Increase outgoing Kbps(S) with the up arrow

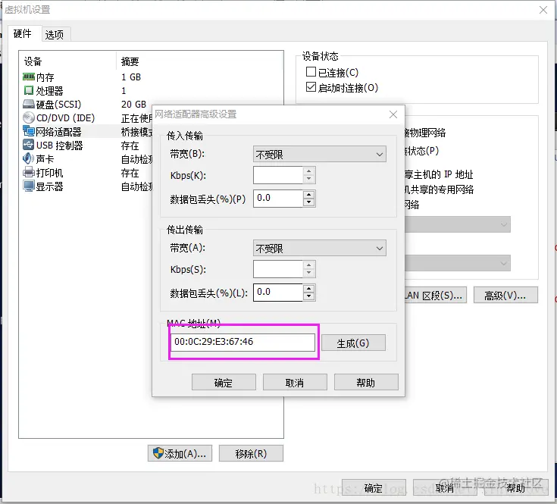[308, 265]
